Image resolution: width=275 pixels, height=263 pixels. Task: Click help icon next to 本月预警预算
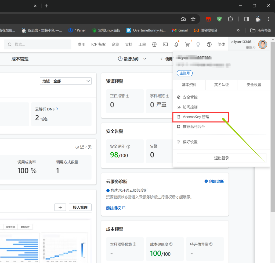click(135, 244)
